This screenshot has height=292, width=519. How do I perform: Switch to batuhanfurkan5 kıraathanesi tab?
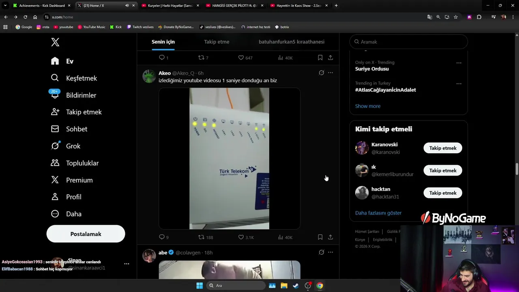tap(292, 42)
